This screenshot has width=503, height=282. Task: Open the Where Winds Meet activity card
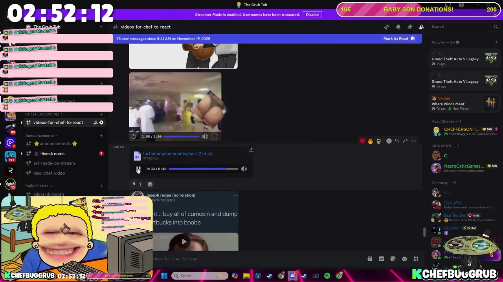[464, 103]
